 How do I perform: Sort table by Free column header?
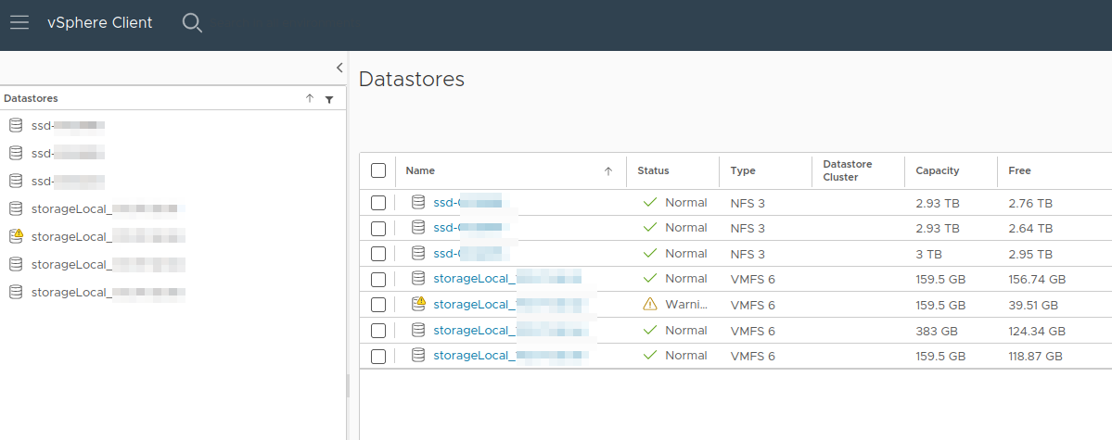(1019, 170)
